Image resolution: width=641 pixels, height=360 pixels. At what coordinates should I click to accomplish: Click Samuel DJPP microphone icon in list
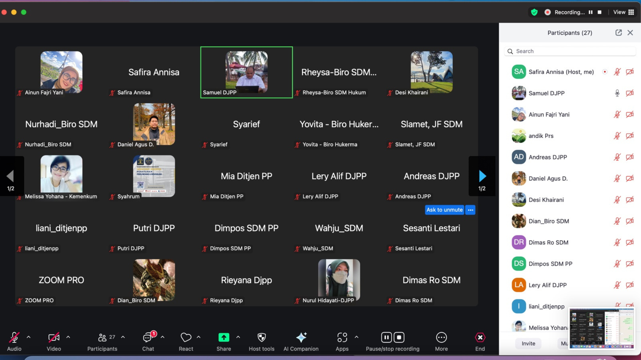point(617,93)
